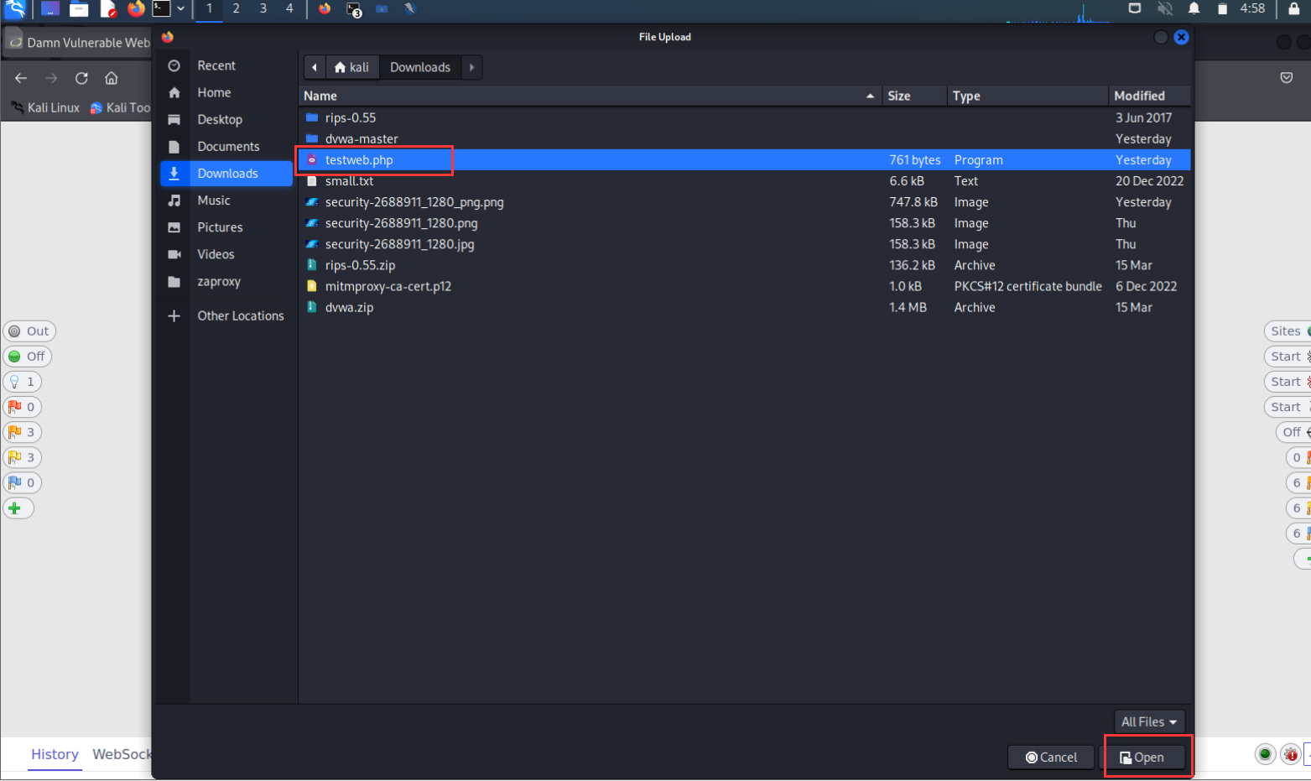Select the rips-0.55 folder
The image size is (1311, 781).
[x=744, y=117]
